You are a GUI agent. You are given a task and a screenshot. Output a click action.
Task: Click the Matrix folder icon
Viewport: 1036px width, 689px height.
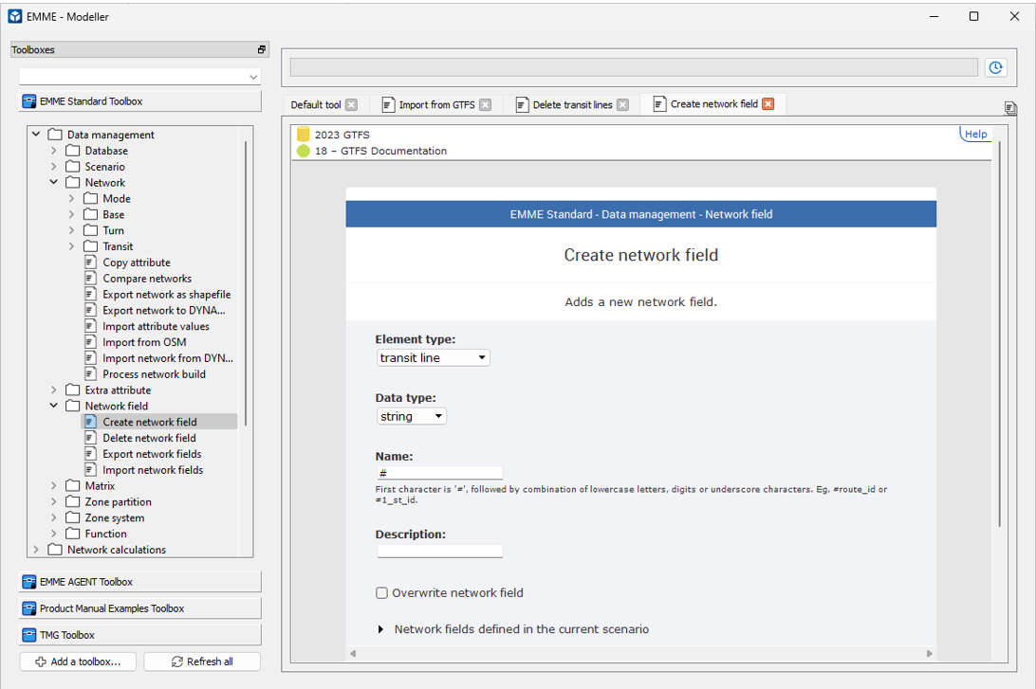pos(73,486)
